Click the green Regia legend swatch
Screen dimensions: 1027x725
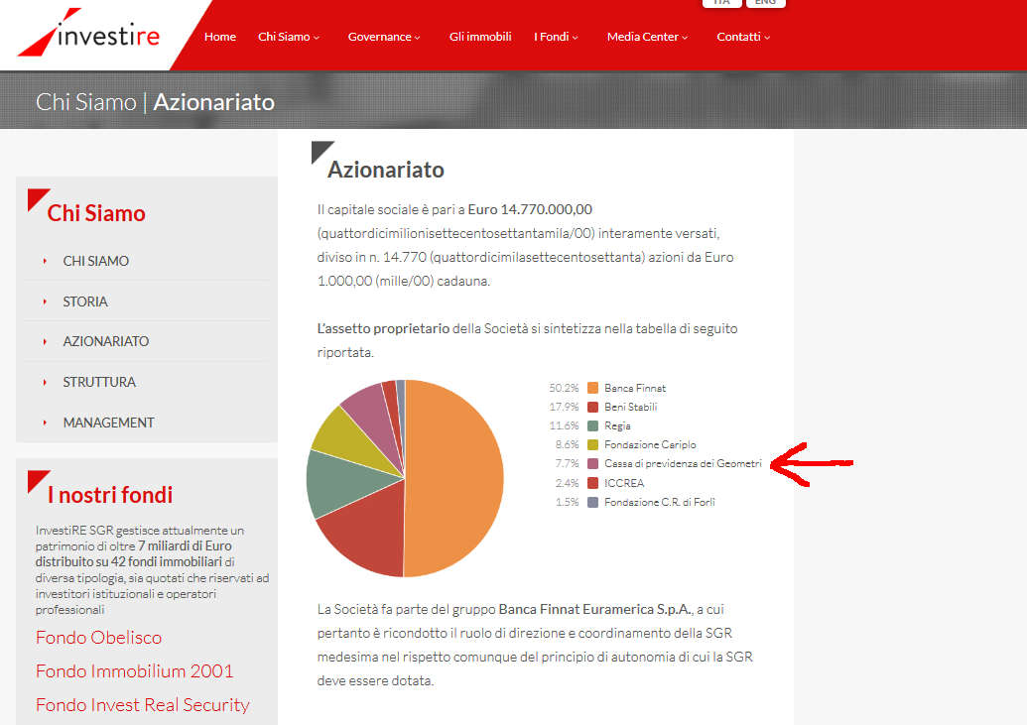click(592, 425)
